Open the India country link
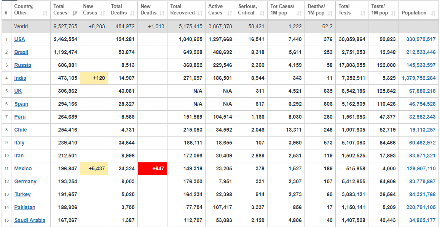Screen dimensions: 440x227 20,78
